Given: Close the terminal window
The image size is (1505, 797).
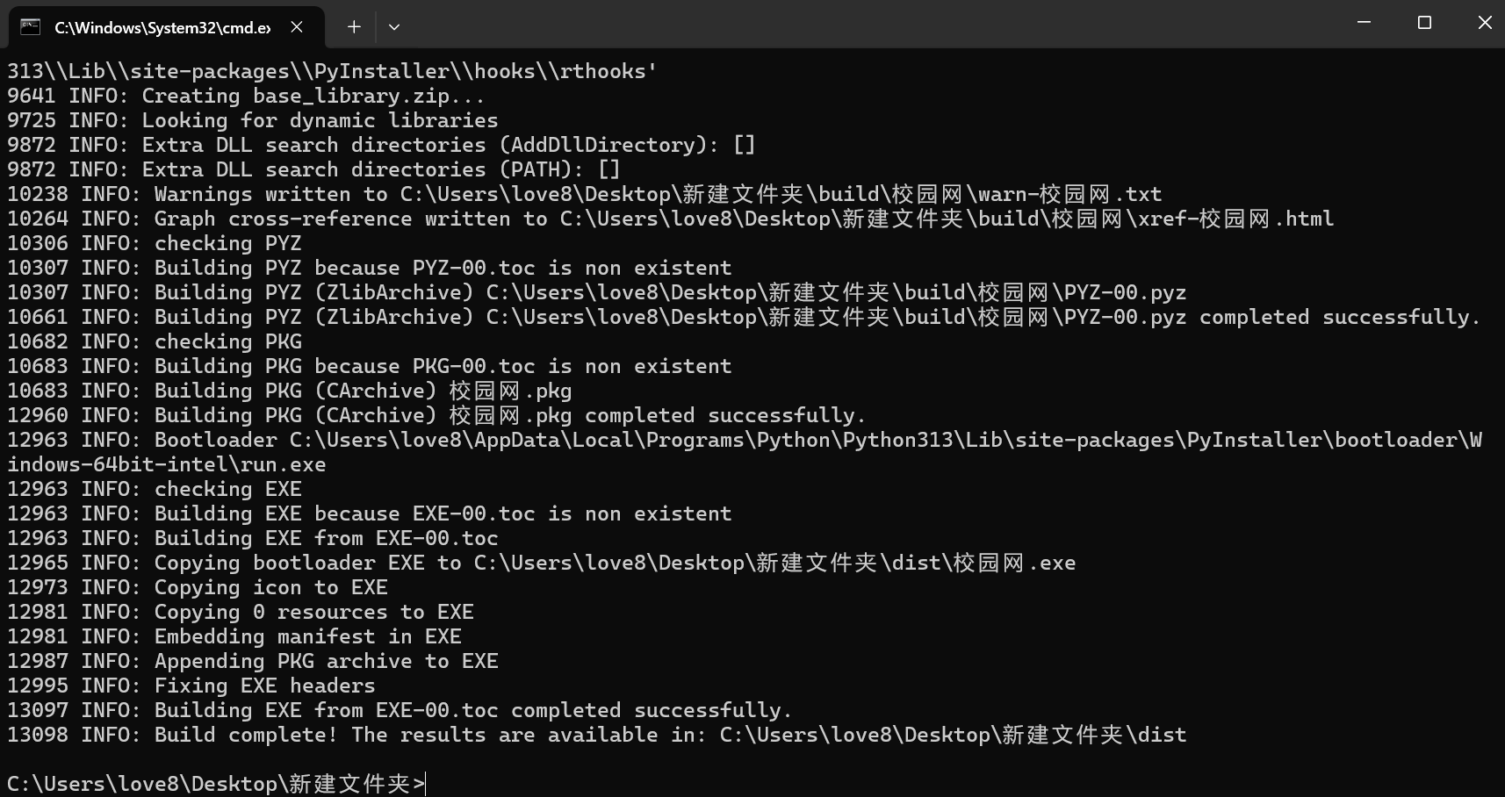Looking at the screenshot, I should (x=1485, y=23).
